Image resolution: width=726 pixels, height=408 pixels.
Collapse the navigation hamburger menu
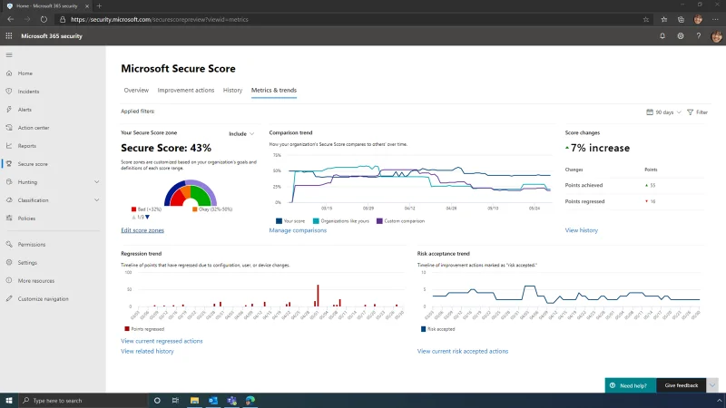9,55
